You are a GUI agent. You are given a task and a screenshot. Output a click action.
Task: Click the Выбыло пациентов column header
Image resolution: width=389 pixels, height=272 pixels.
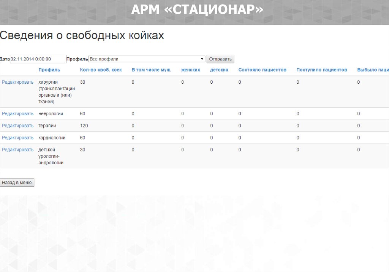[x=373, y=70]
